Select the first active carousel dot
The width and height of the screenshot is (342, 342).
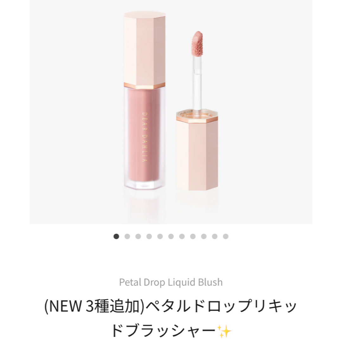pyautogui.click(x=116, y=236)
